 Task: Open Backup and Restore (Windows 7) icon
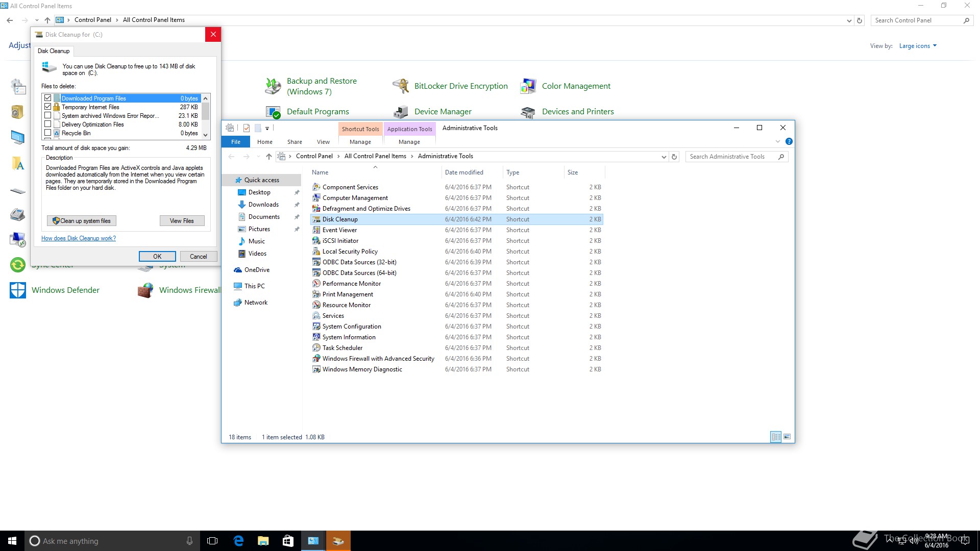(x=273, y=86)
